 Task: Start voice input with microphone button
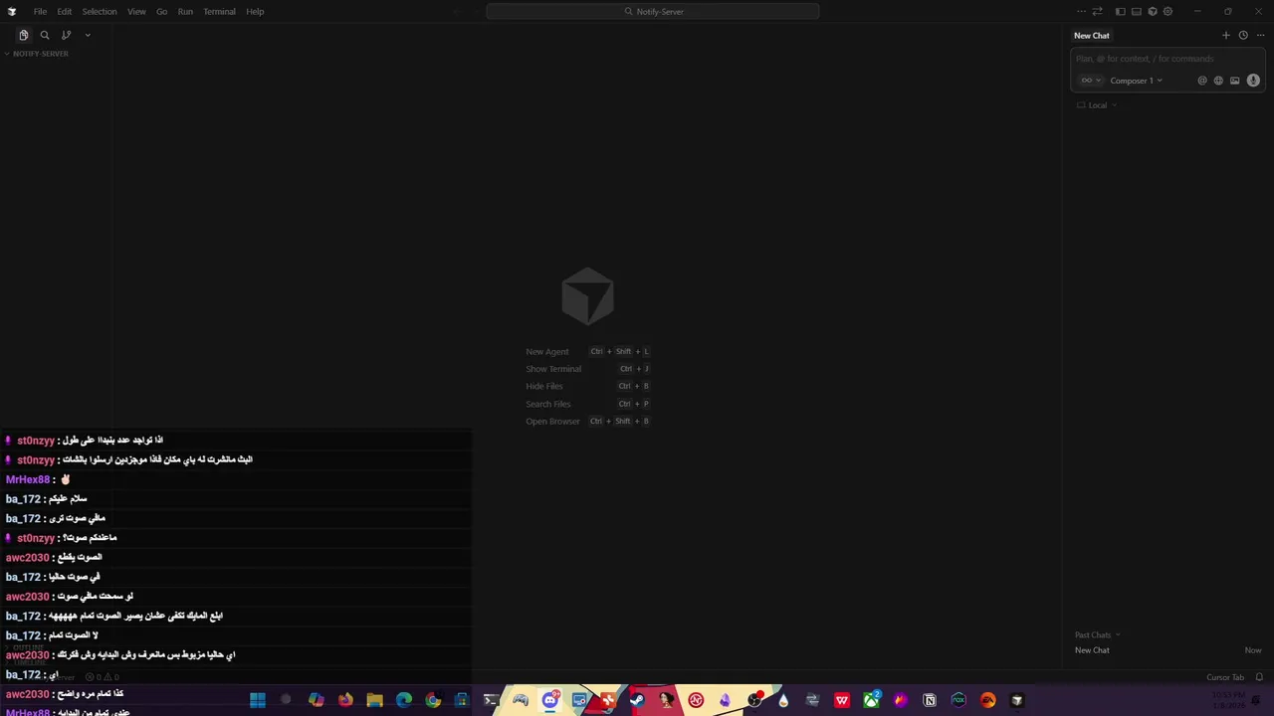point(1253,81)
